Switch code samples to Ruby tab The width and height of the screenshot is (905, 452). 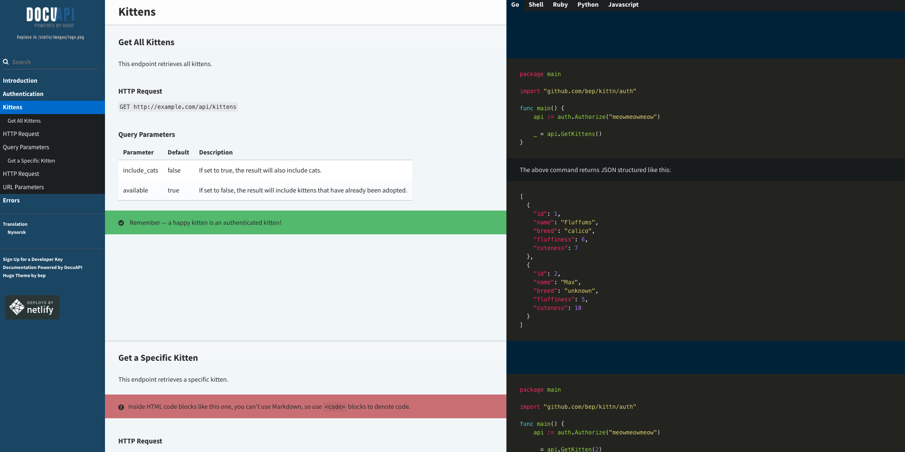click(x=560, y=5)
